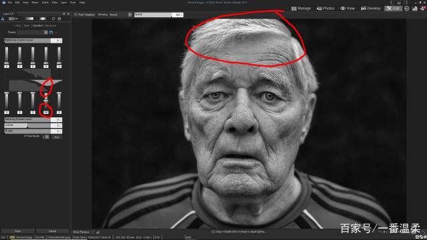Viewport: 427px width, 240px height.
Task: Adjust the Fill Light slider
Action: (x=27, y=131)
